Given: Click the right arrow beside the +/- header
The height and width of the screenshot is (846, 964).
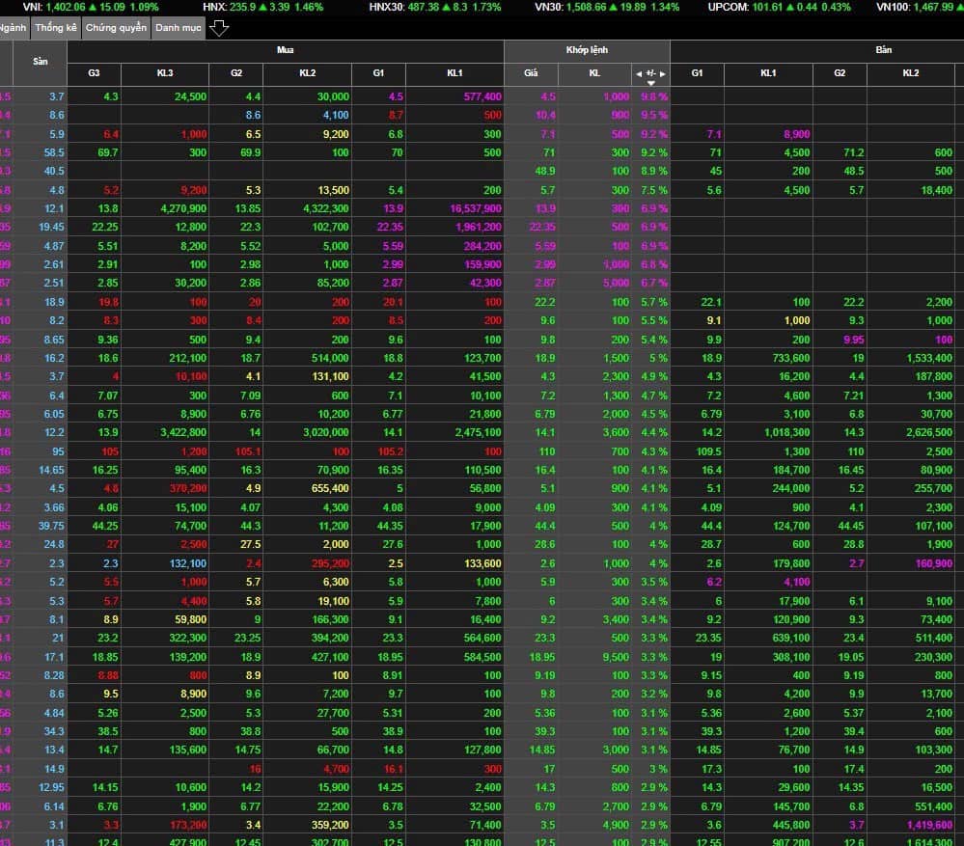Looking at the screenshot, I should click(663, 73).
